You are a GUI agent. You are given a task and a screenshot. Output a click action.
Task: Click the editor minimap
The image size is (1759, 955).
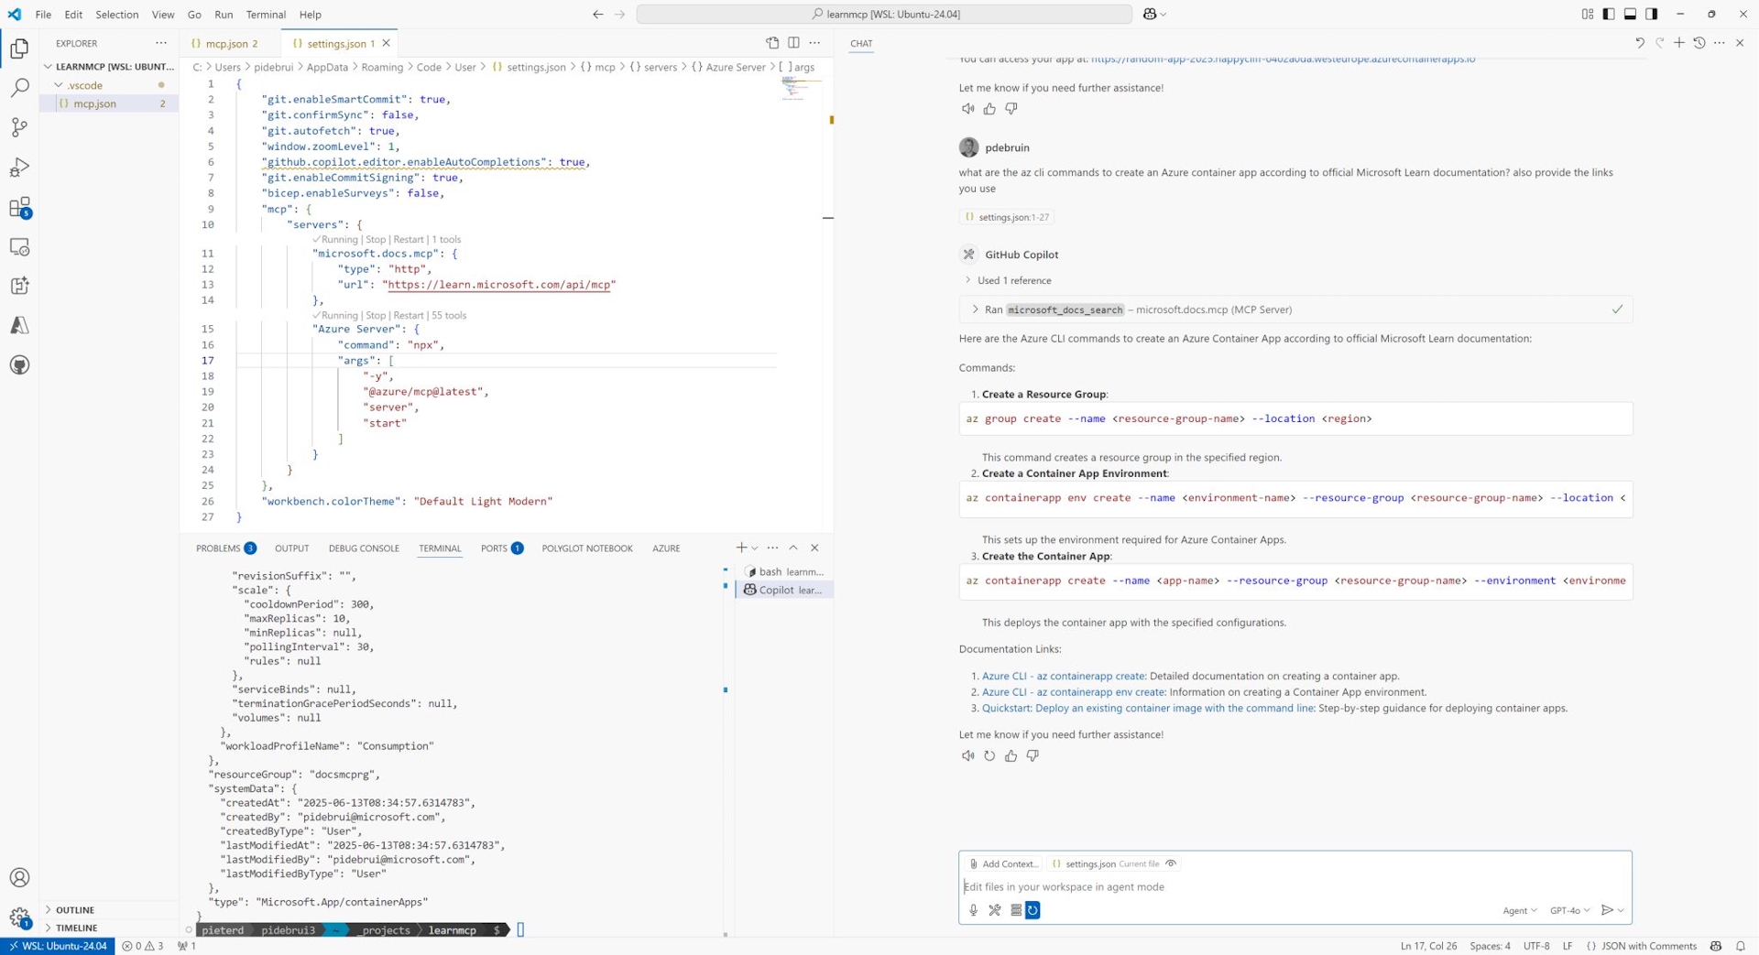[x=801, y=89]
